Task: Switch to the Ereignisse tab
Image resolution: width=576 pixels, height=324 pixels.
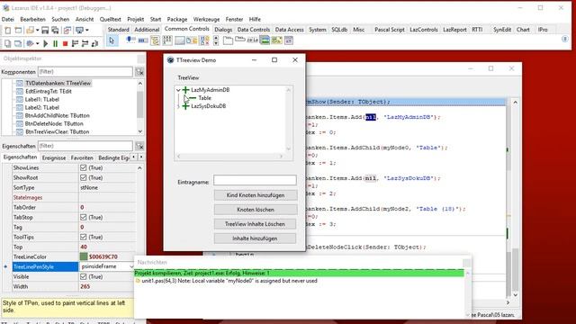Action: [54, 158]
